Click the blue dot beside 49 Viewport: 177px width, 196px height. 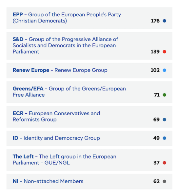click(x=164, y=138)
